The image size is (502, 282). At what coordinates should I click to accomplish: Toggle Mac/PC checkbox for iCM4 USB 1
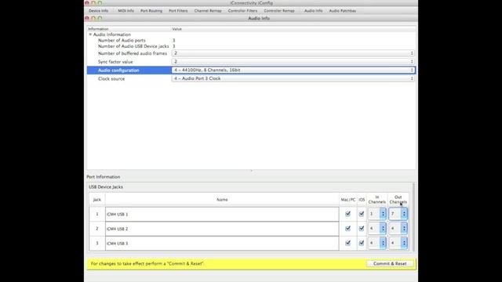(x=347, y=214)
